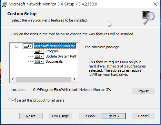The width and height of the screenshot is (161, 125).
Task: Click the Network Monitor magnifier logo
Action: [x=148, y=18]
